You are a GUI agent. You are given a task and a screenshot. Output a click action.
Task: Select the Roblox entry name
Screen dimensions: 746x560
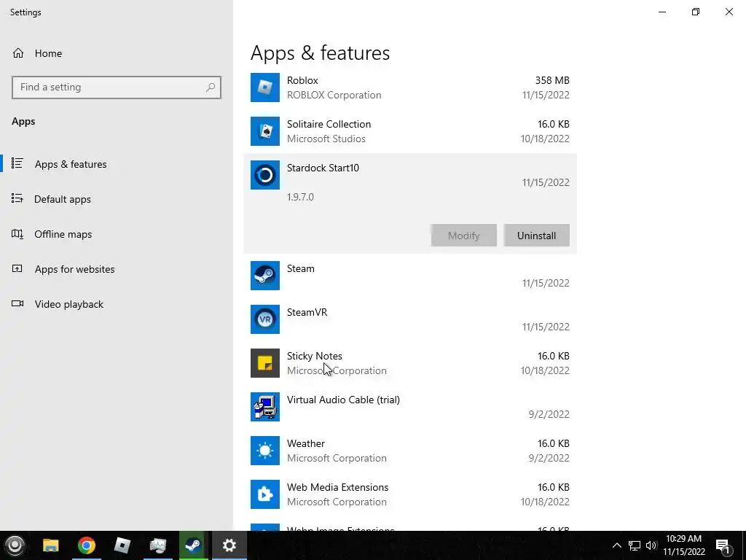point(302,80)
